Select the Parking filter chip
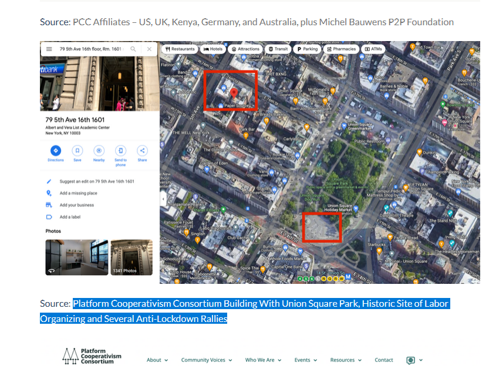496x366 pixels. 307,49
